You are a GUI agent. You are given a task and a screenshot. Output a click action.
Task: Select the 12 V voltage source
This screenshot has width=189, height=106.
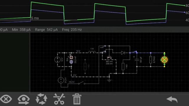[58, 59]
